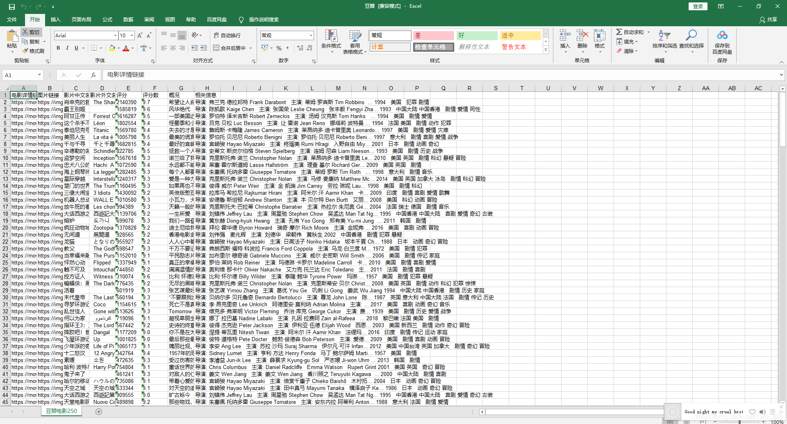The height and width of the screenshot is (424, 787).
Task: Click the Save icon in title bar
Action: tap(12, 7)
